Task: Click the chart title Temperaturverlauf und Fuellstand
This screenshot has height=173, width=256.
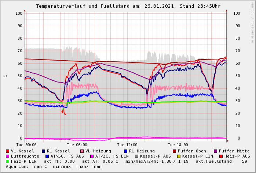Action: point(128,6)
